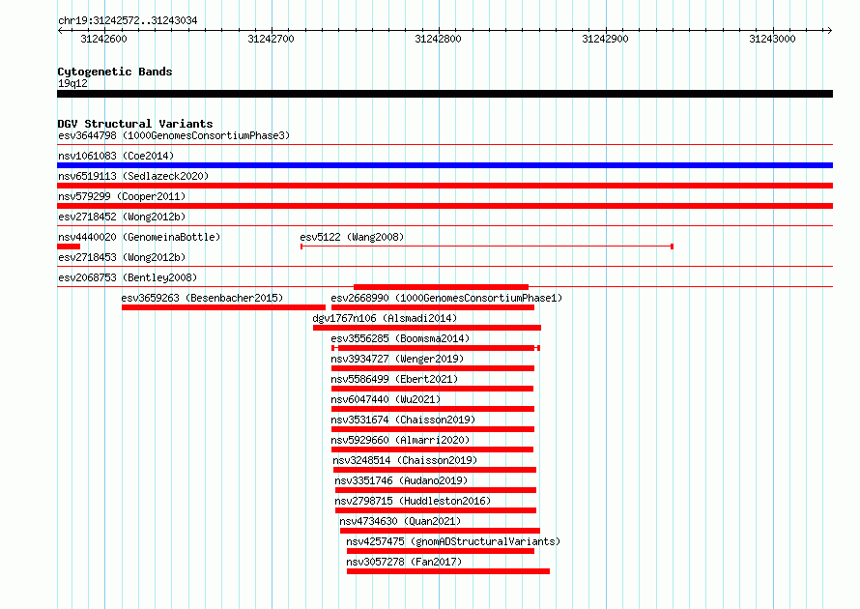Screen dimensions: 860x609
Task: Select the red nsv3057278 (Fan2017) variant bar
Action: tap(448, 571)
